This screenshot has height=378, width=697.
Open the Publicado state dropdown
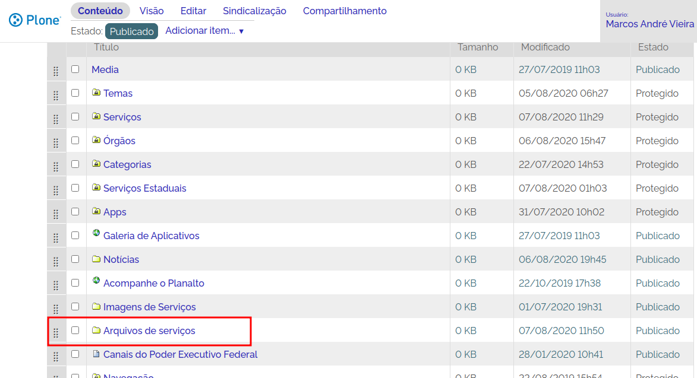point(131,31)
